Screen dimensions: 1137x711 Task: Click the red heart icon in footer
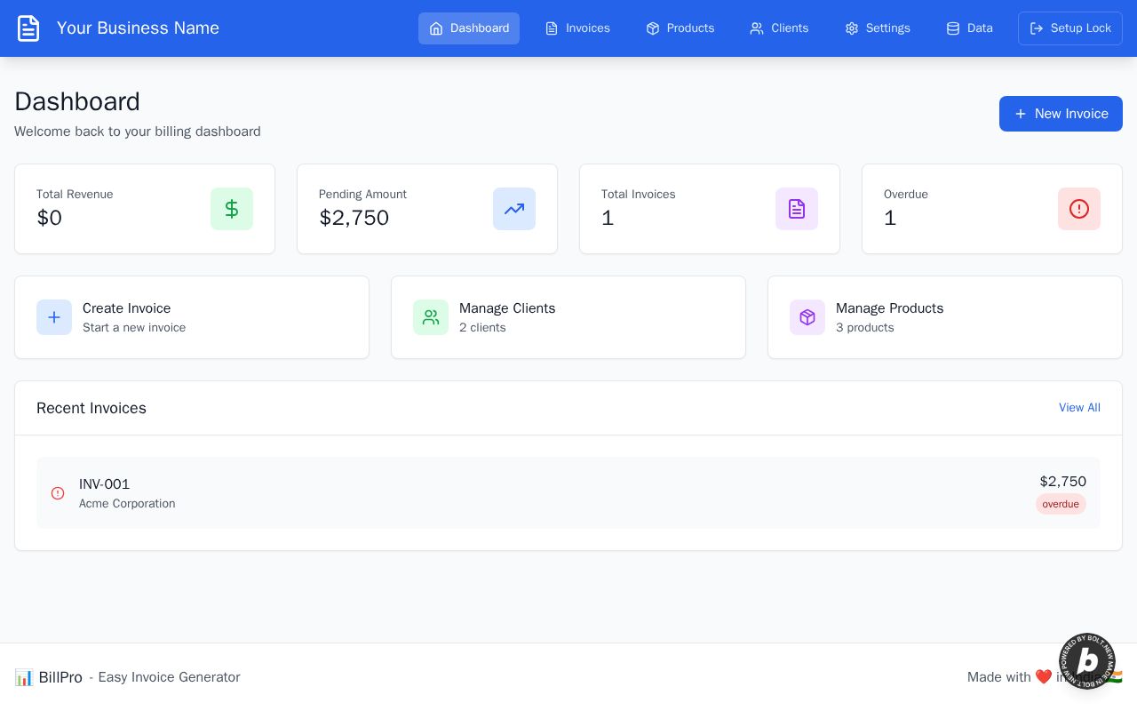(1044, 677)
